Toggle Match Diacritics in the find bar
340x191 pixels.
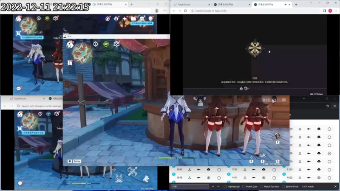(x=261, y=186)
